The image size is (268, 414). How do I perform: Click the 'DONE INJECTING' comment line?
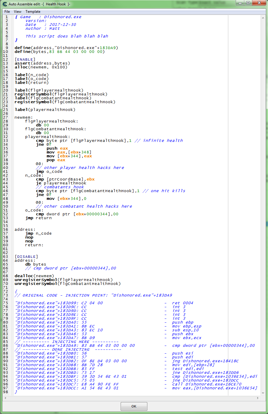click(68, 349)
